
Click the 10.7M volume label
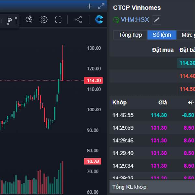point(93,161)
